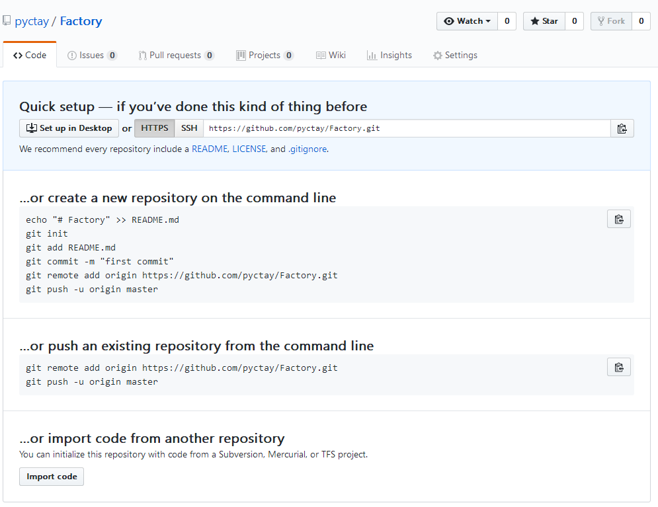Click the Quick setup heading
658x507 pixels.
click(193, 106)
